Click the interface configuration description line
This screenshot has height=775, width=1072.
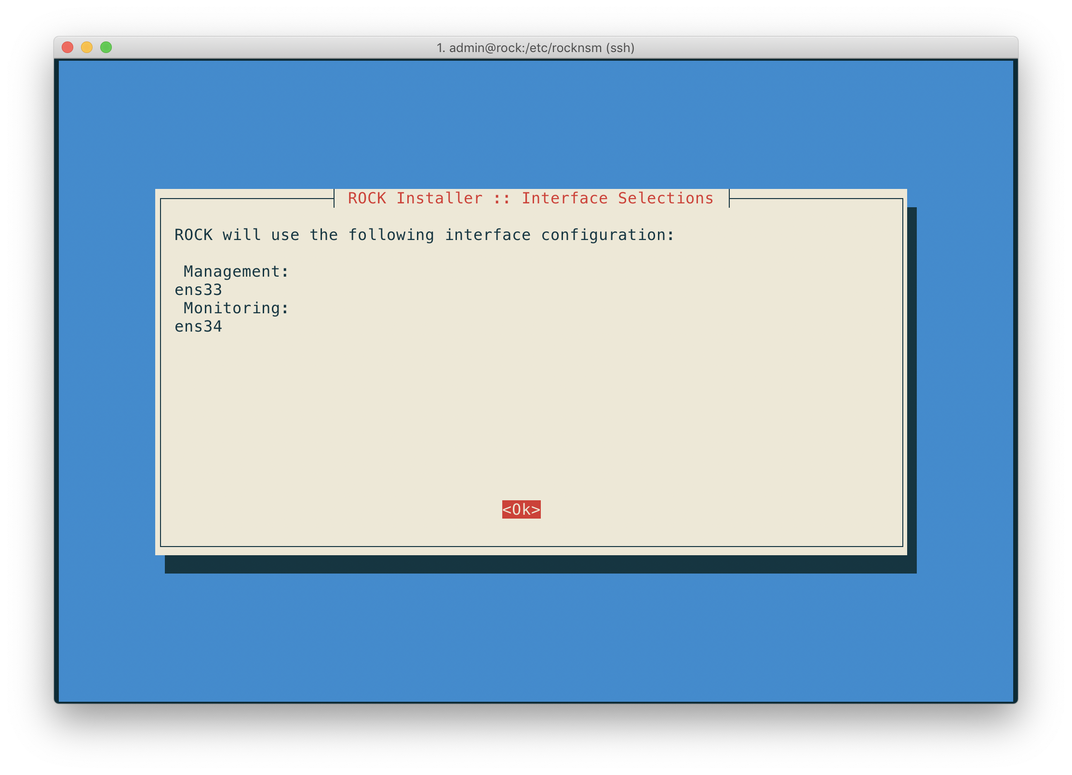coord(424,235)
